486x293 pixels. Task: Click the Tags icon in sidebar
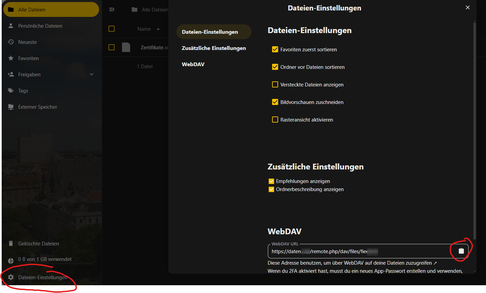(x=11, y=91)
